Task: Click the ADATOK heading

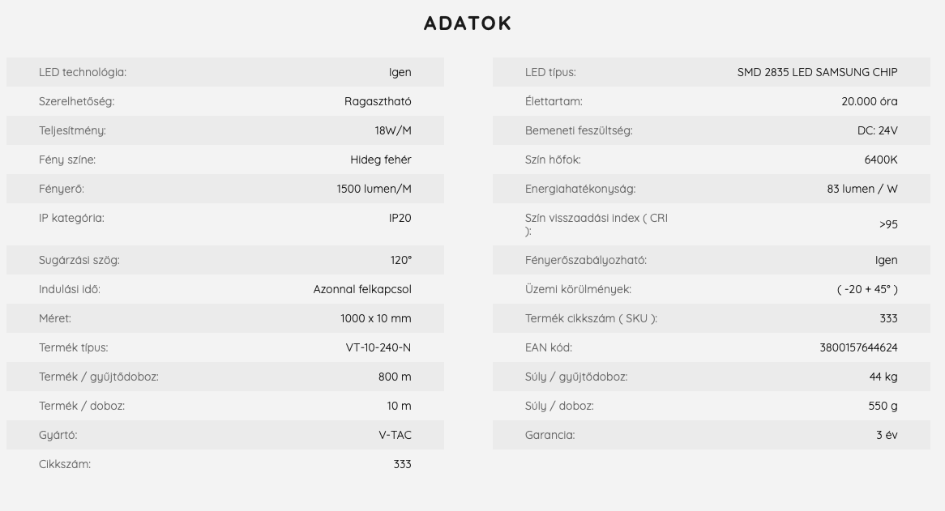Action: point(468,23)
